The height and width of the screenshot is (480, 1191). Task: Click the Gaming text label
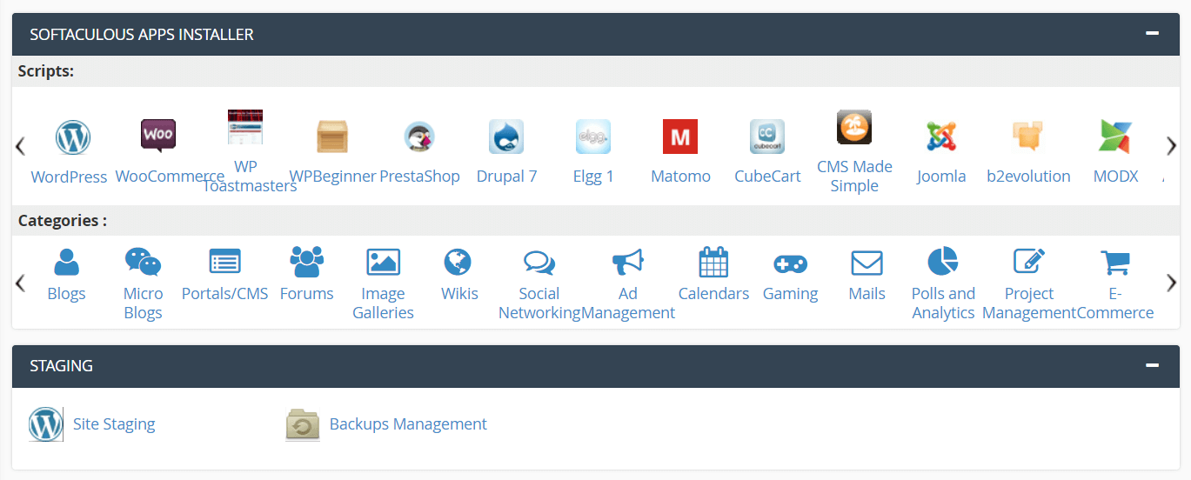(x=790, y=294)
